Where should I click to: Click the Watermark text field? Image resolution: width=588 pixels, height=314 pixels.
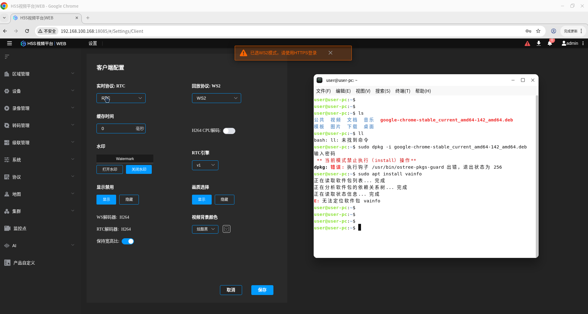(x=125, y=159)
